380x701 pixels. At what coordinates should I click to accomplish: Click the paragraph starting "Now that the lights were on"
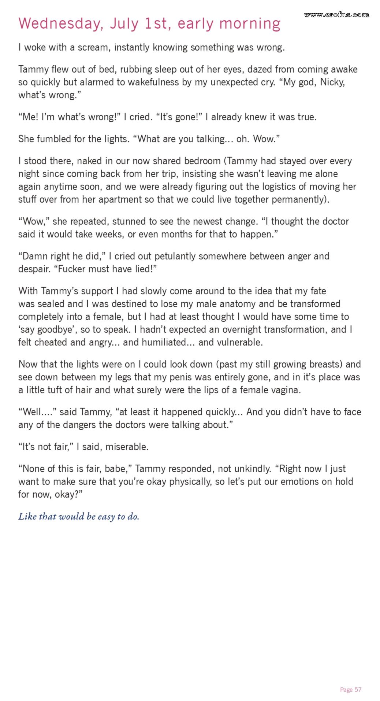(x=189, y=377)
